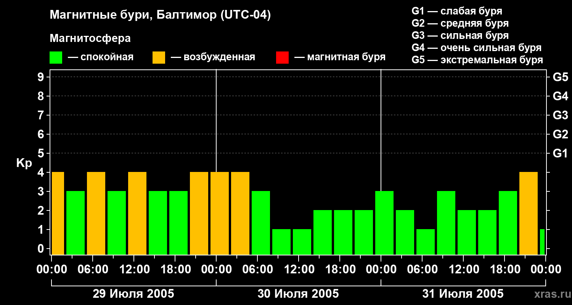Click the green Kp 1 bar at 09:00 on 30 July
Viewport: 572px width, 305px height.
[281, 242]
